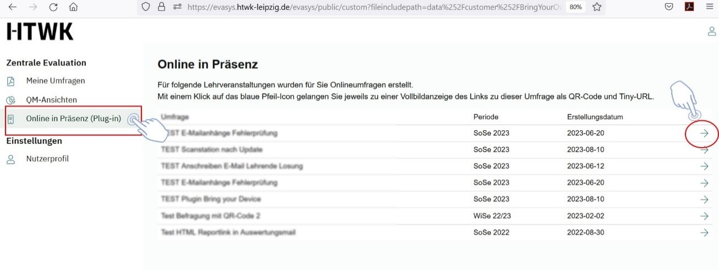Open arrow for Test HTML Reportlink survey
Image resolution: width=719 pixels, height=270 pixels.
[x=704, y=233]
